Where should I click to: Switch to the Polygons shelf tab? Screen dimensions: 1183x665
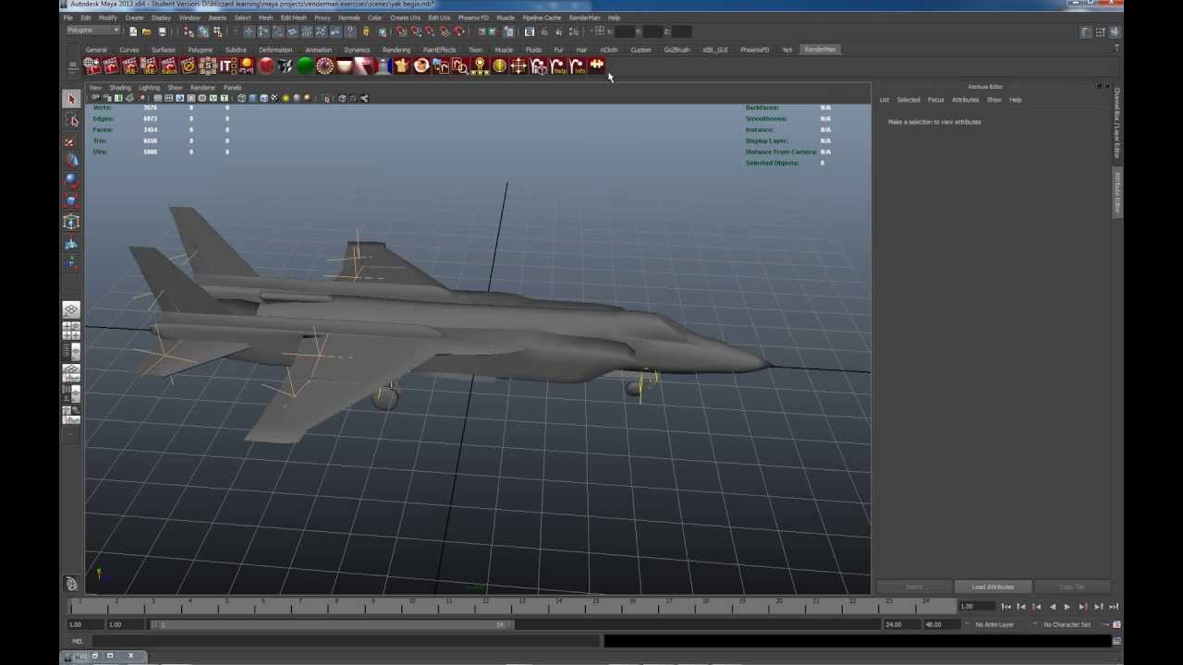200,50
